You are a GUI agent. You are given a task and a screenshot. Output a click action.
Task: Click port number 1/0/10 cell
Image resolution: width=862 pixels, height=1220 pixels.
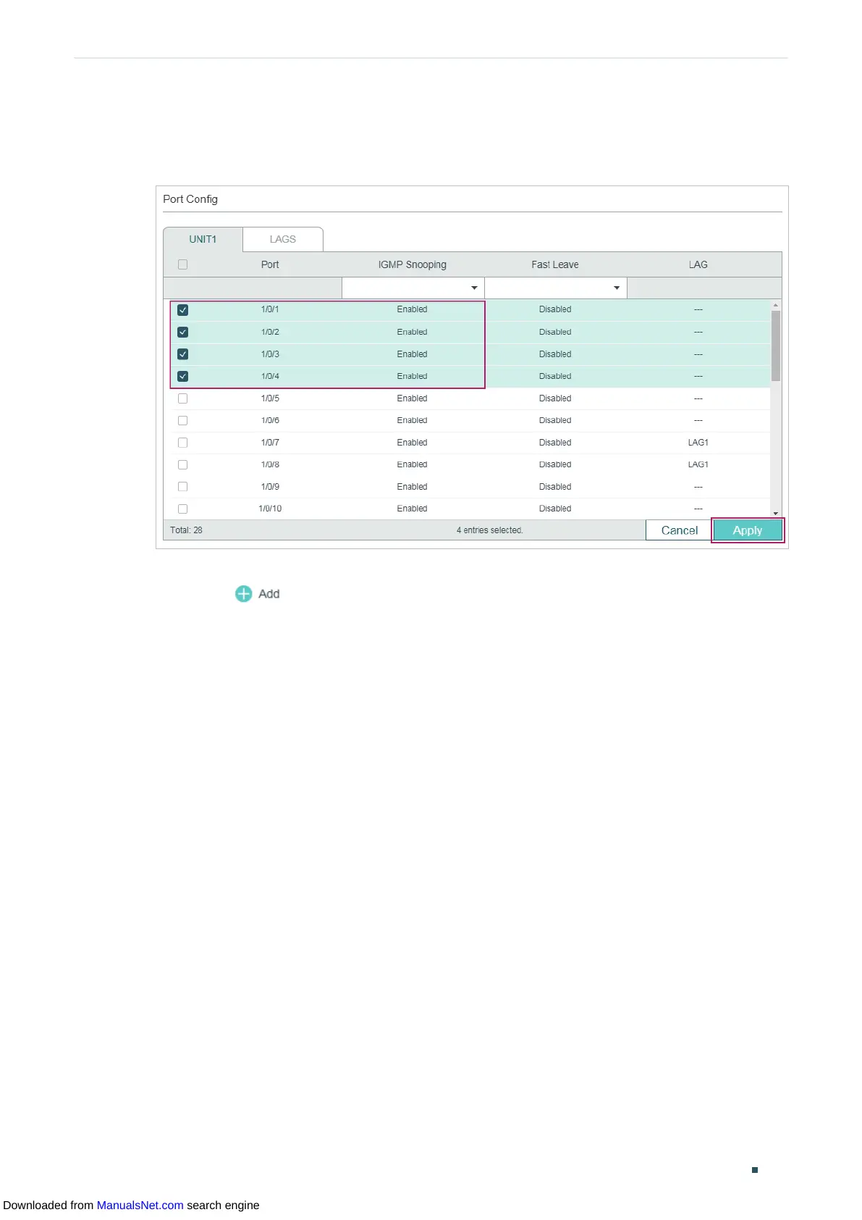click(x=270, y=509)
